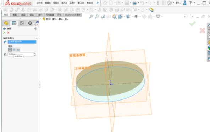The image size is (210, 132).
Task: Choose Thicken Side 2 option
Action: [x=18, y=50]
